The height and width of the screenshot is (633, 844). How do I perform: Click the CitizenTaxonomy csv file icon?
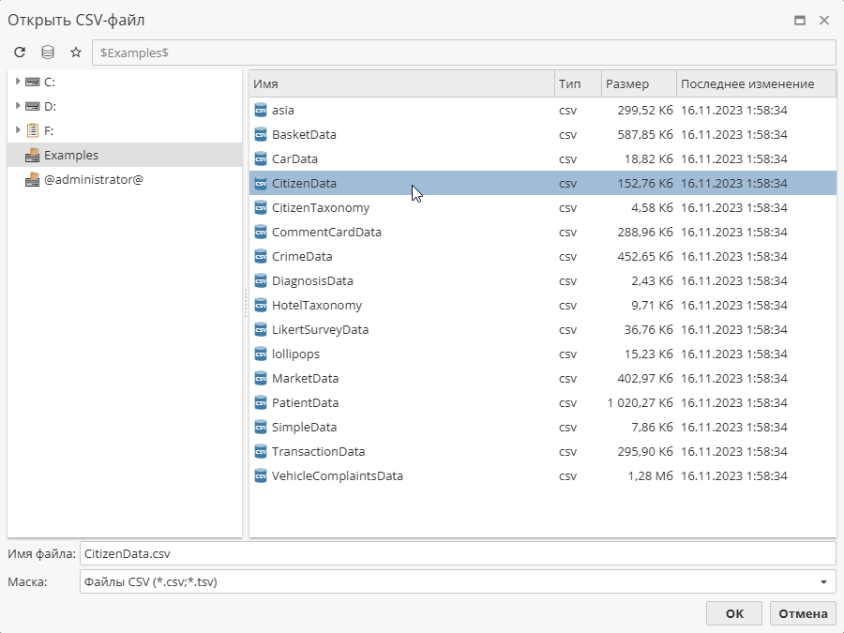(x=261, y=207)
